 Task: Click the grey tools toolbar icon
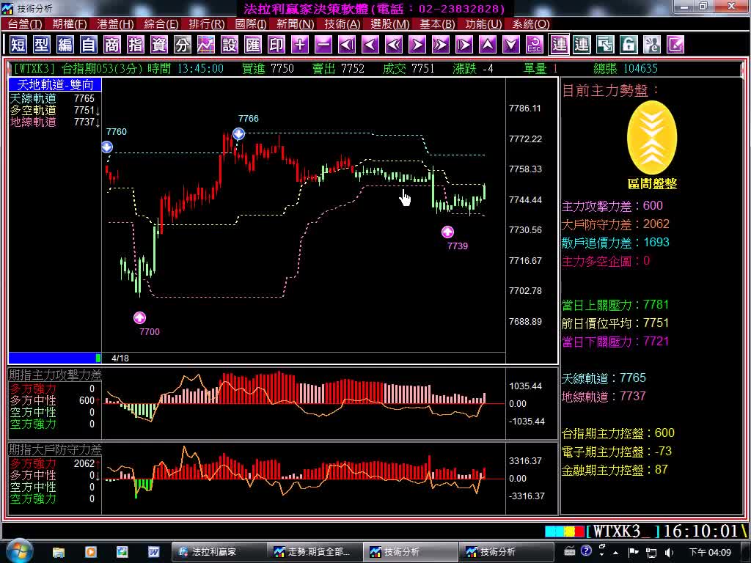click(x=652, y=45)
